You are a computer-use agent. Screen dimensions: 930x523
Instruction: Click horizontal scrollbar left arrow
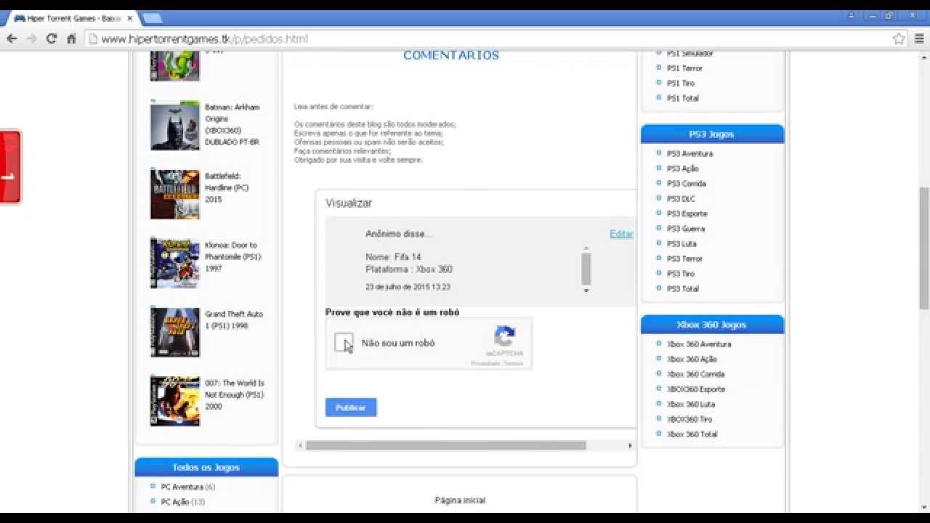point(300,445)
